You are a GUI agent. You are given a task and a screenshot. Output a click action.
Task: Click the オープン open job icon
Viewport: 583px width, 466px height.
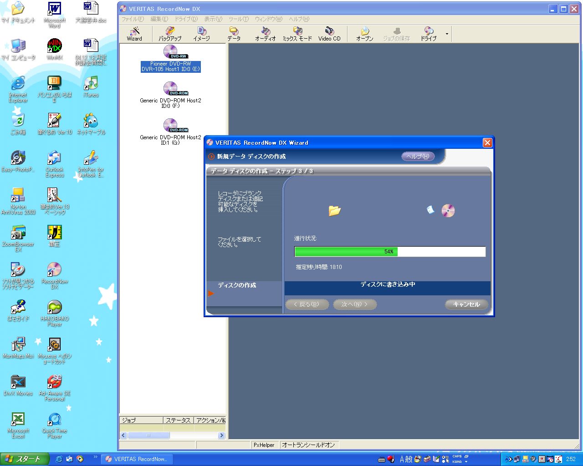(364, 34)
